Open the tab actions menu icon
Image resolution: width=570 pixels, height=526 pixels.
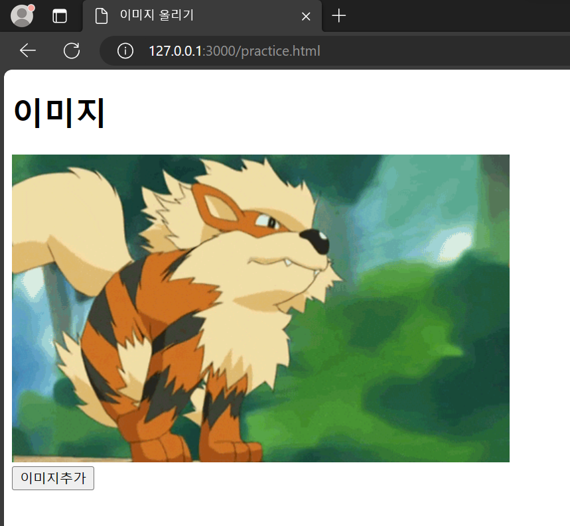(x=59, y=17)
